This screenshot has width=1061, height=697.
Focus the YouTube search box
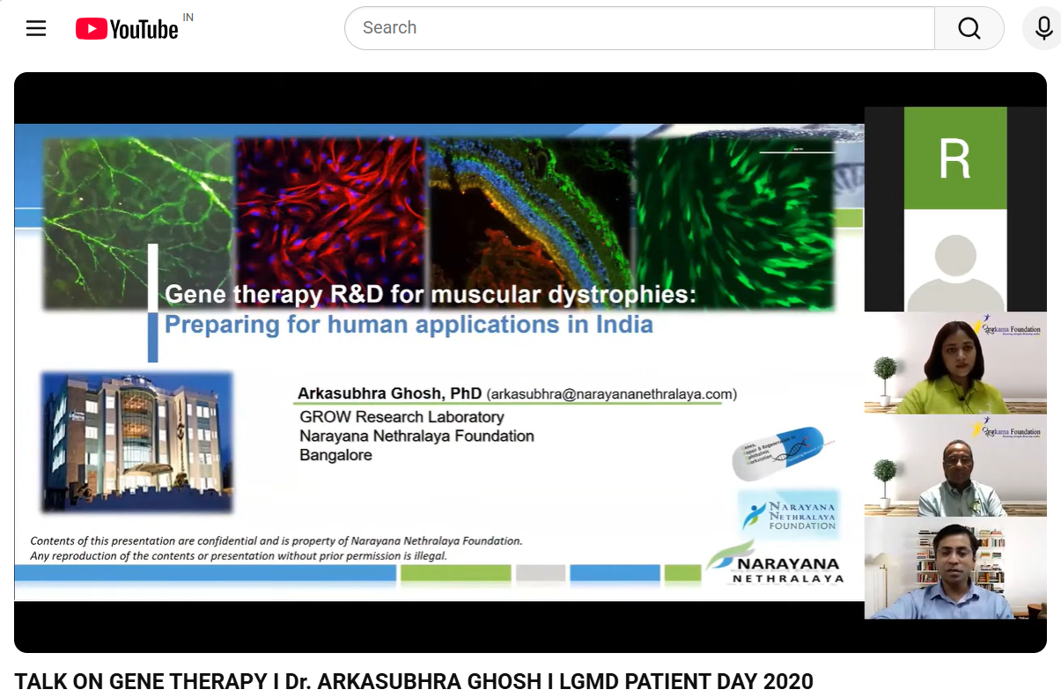638,28
